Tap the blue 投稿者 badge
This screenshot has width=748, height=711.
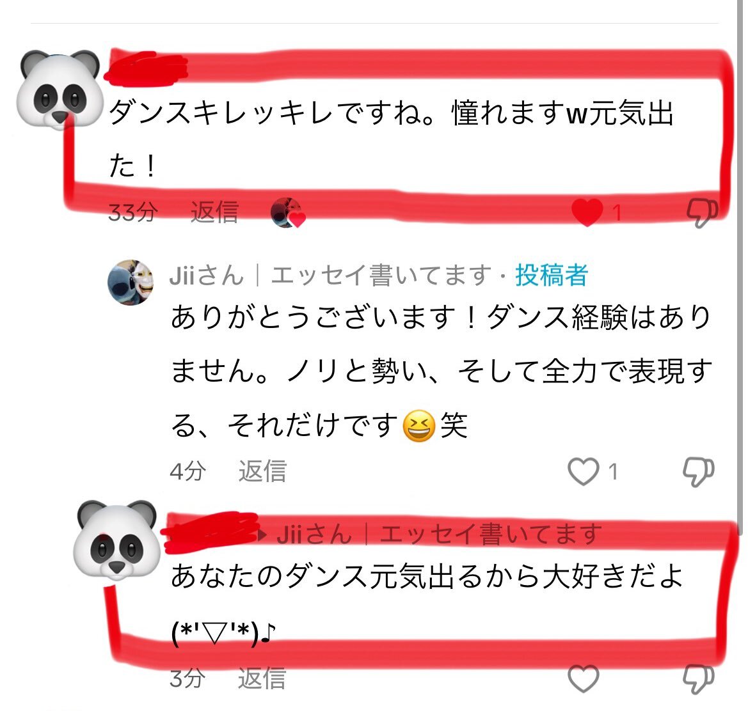[551, 275]
